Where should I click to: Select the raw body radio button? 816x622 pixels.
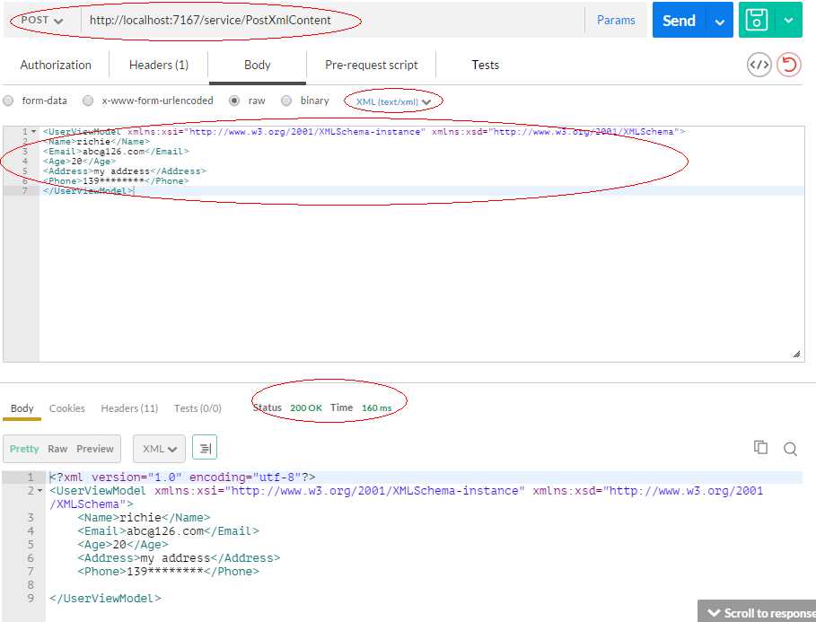(234, 101)
